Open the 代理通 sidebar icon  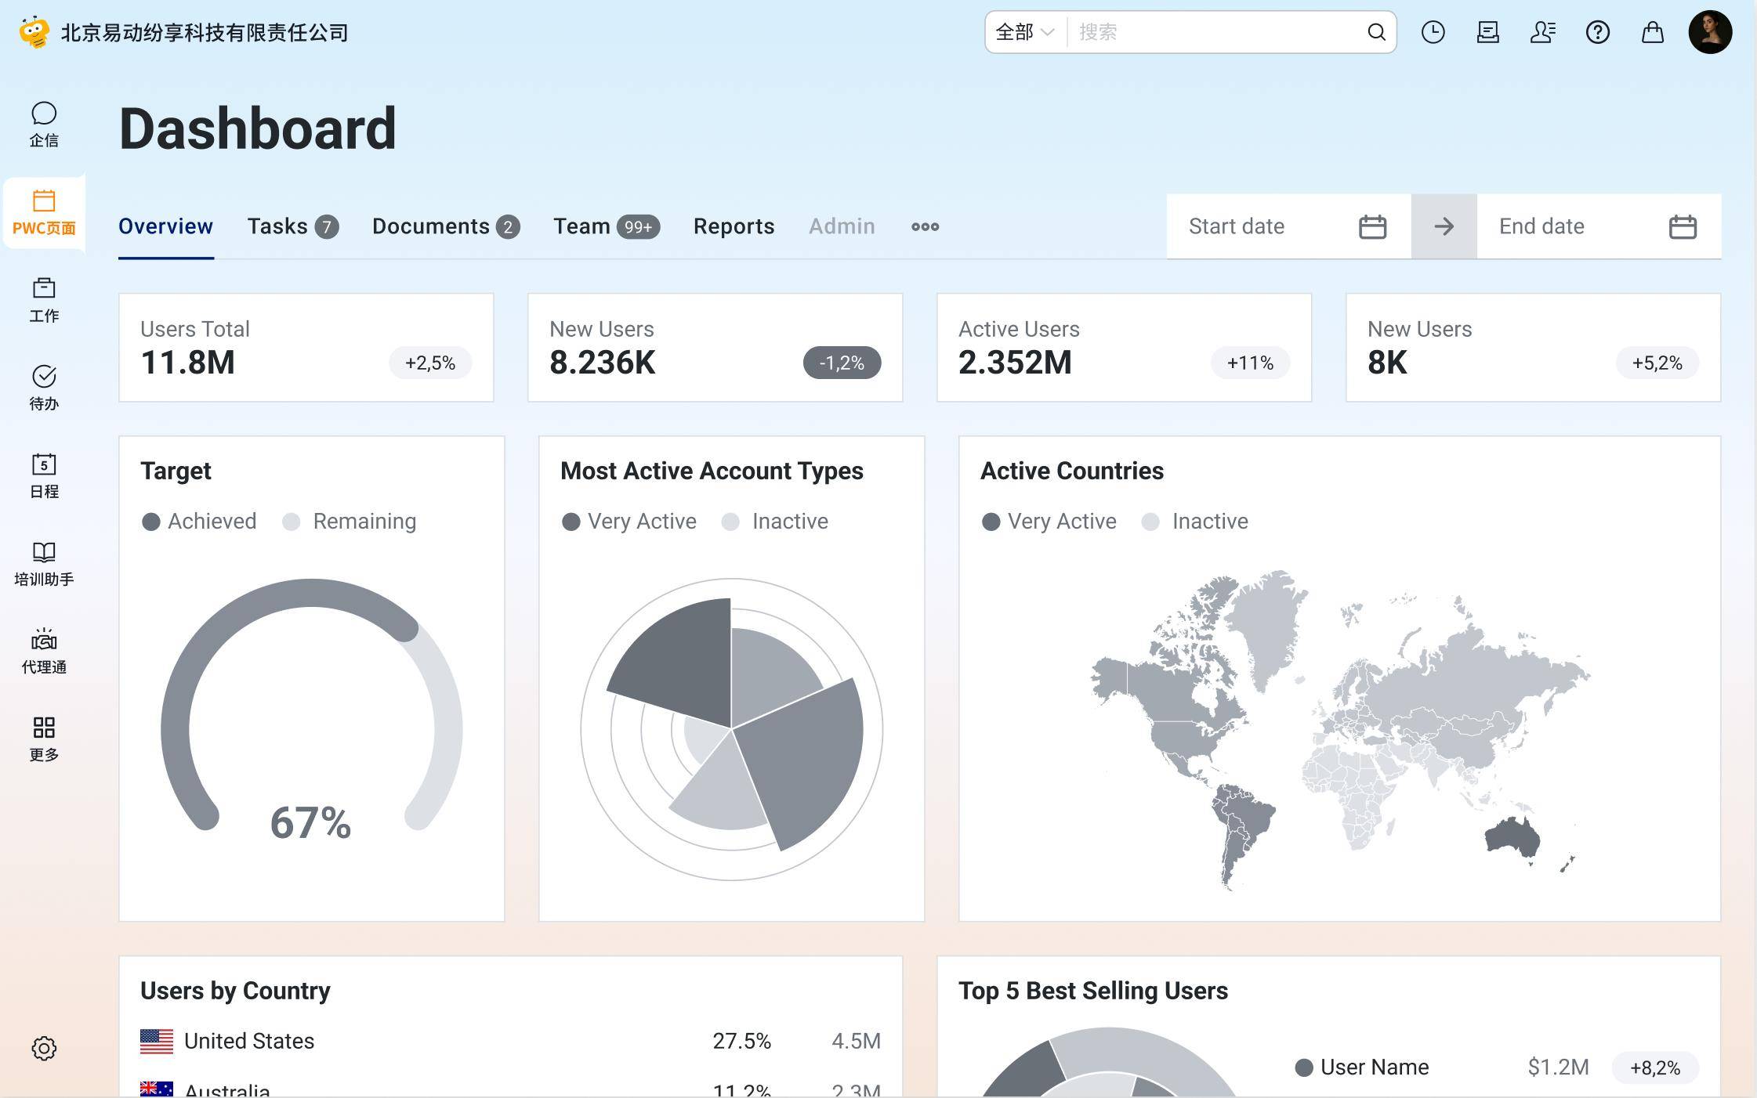[44, 652]
